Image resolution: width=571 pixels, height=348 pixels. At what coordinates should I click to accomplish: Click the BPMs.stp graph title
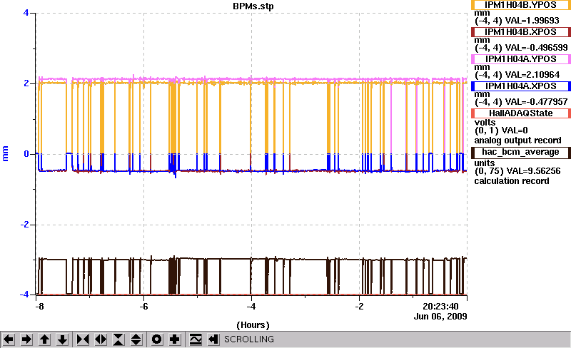[253, 6]
